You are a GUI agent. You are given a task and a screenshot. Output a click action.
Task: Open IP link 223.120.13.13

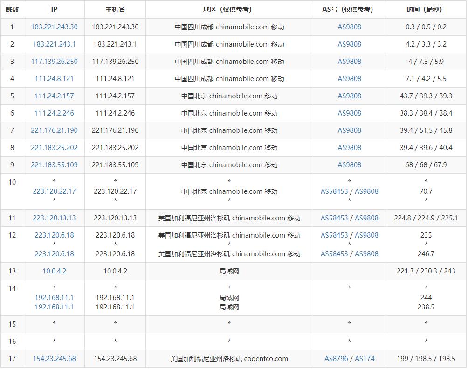tap(55, 218)
